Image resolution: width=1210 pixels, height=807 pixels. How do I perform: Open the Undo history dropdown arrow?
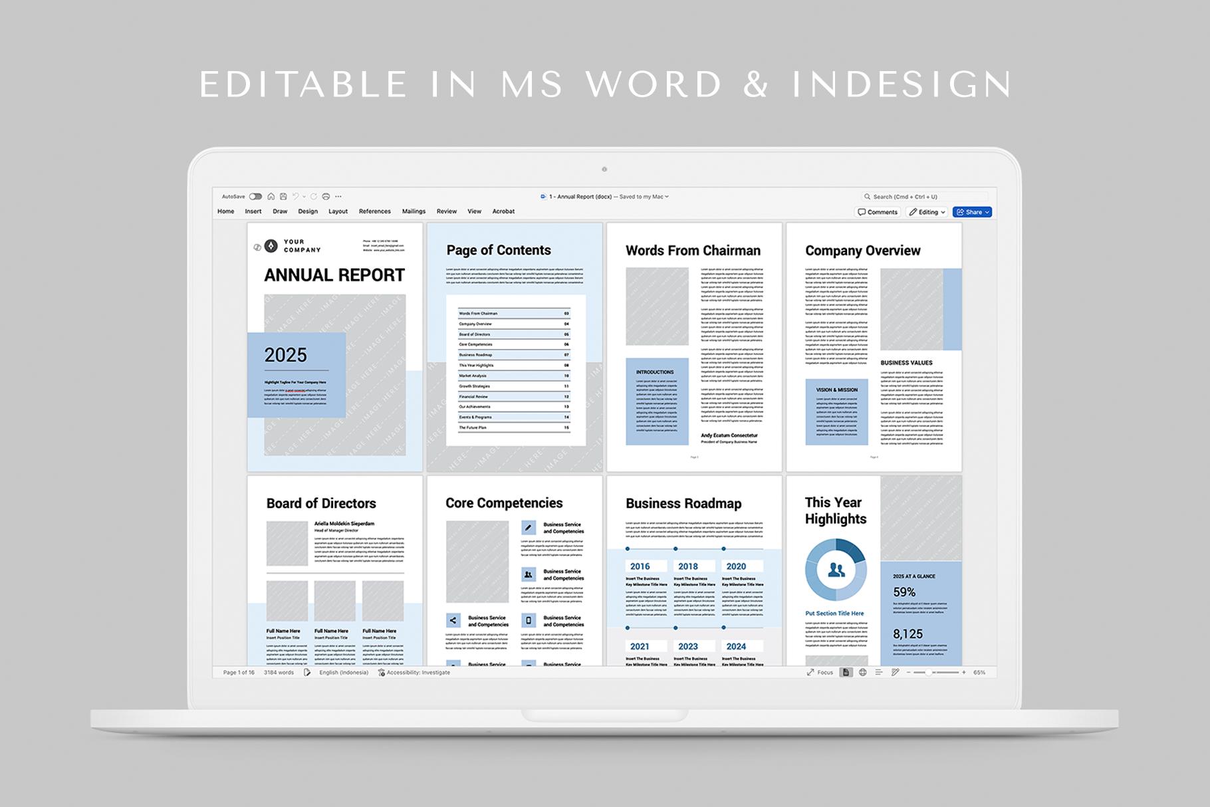pyautogui.click(x=304, y=196)
